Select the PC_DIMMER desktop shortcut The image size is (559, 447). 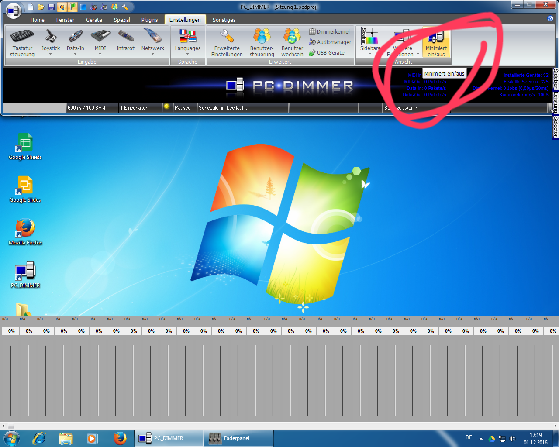[25, 275]
